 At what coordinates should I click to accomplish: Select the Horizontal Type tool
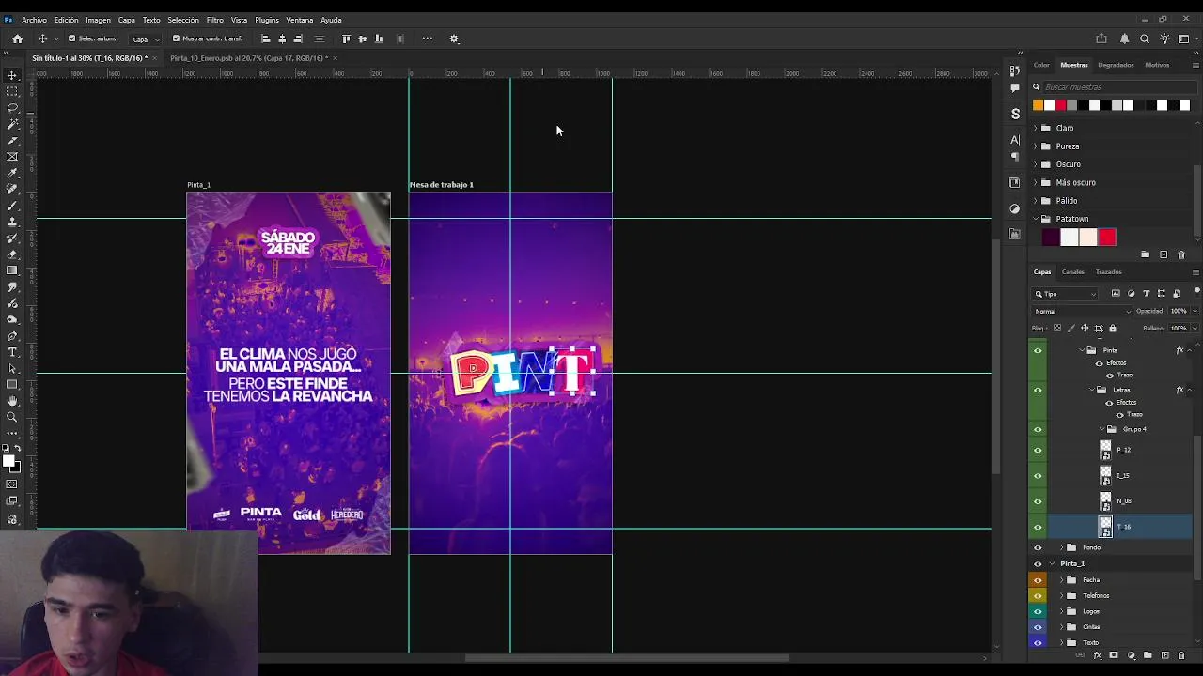tap(12, 352)
